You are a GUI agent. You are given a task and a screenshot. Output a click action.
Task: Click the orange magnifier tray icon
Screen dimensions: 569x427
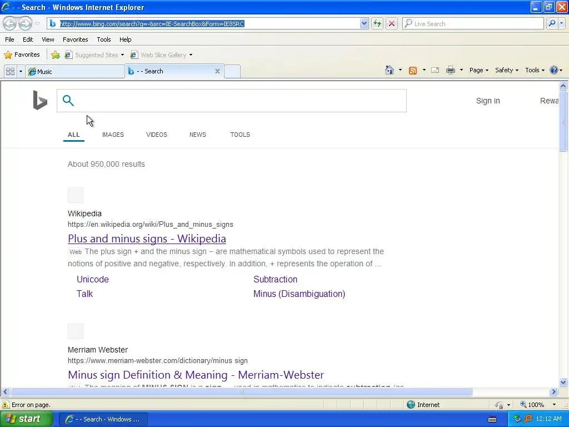pos(528,419)
